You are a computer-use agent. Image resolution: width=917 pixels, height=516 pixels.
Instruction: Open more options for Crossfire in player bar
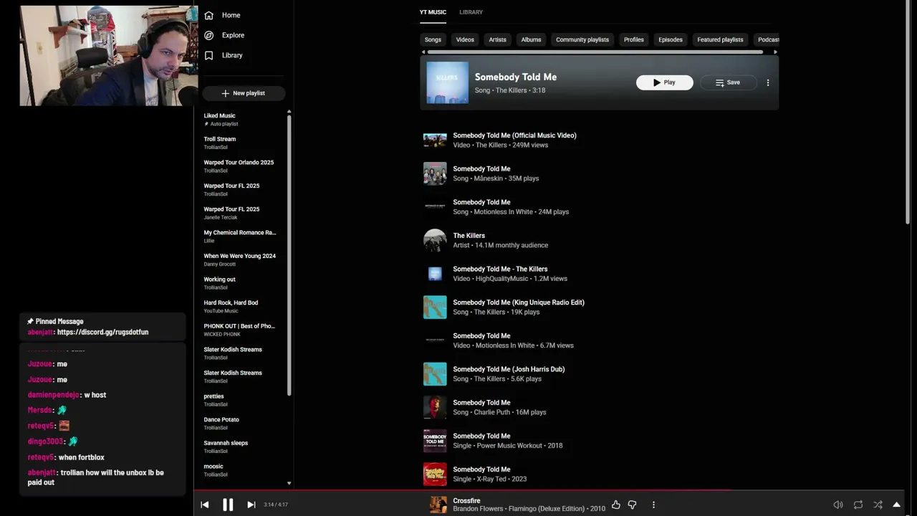click(x=653, y=505)
